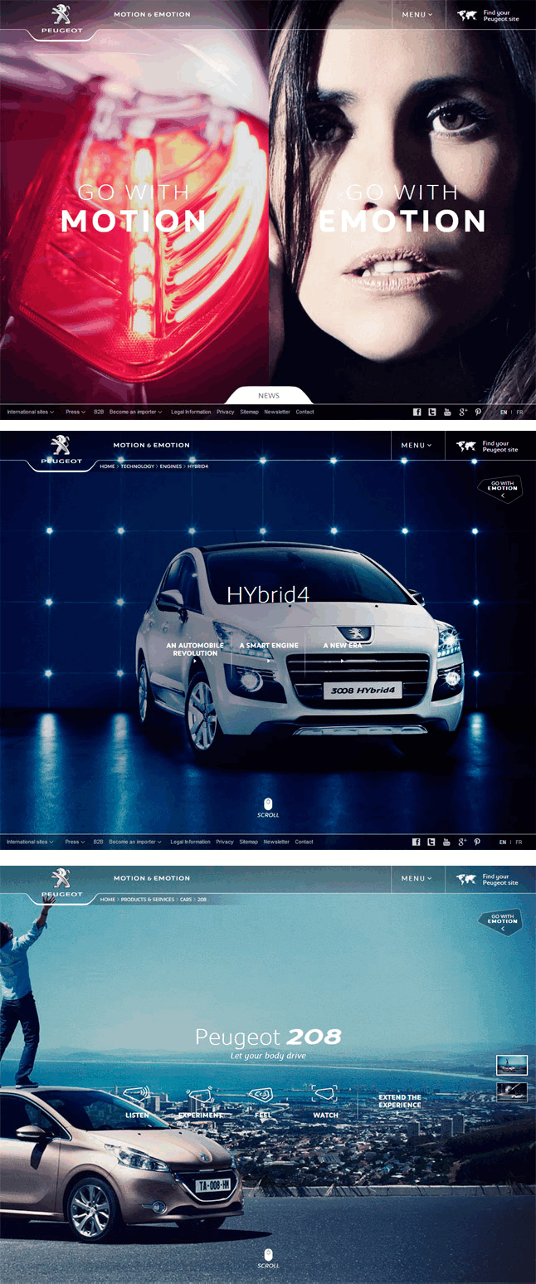This screenshot has width=536, height=1284.
Task: Choose Go With Emotion panel on home page
Action: coord(402,209)
